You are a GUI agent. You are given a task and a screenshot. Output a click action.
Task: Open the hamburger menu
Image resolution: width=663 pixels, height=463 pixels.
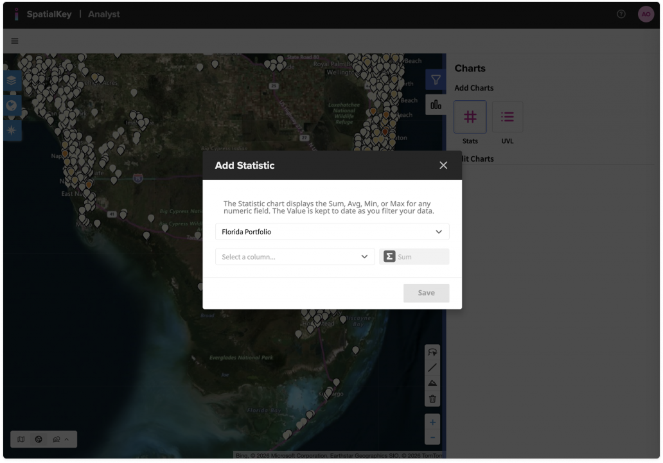15,41
